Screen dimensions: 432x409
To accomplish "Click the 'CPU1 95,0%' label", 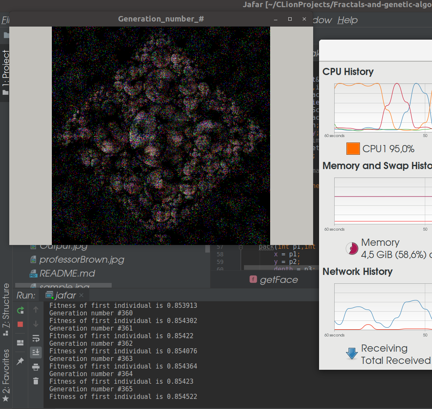I will click(388, 149).
